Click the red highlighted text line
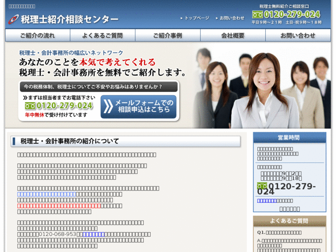 point(59,206)
